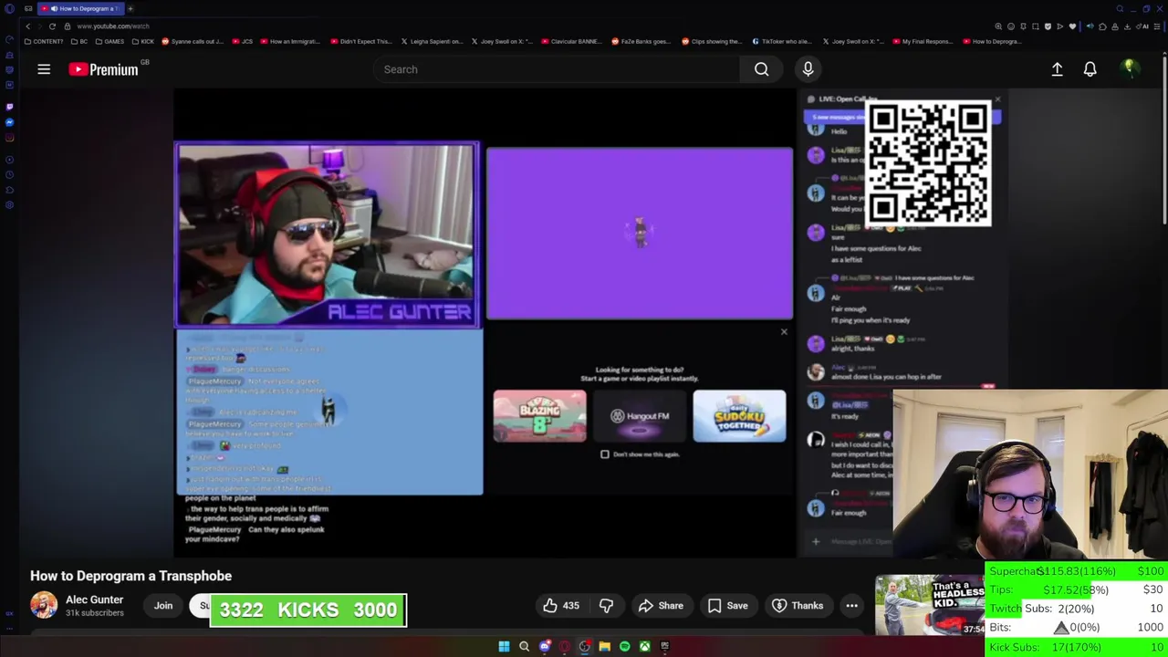The image size is (1168, 657).
Task: Open the 'My Final Respons...' bookmark
Action: 923,41
